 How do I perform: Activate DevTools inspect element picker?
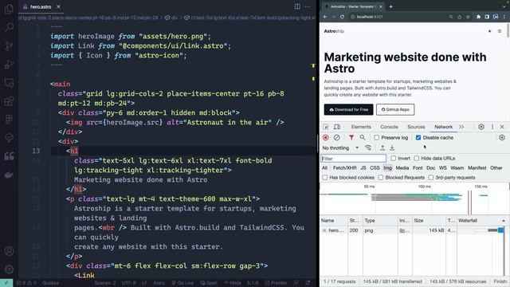pyautogui.click(x=326, y=127)
